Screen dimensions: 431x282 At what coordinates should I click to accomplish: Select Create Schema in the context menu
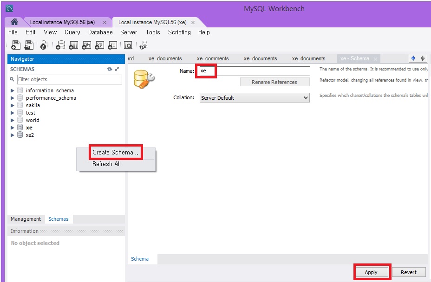pos(115,152)
